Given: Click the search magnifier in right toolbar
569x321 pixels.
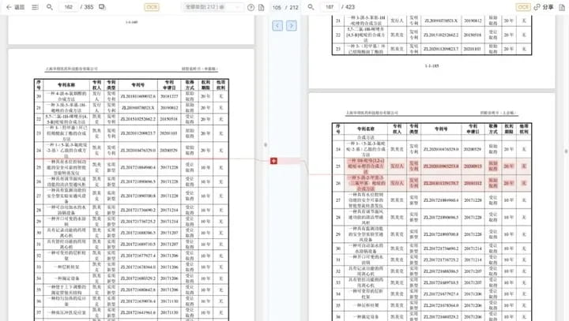Looking at the screenshot, I should (310, 6).
